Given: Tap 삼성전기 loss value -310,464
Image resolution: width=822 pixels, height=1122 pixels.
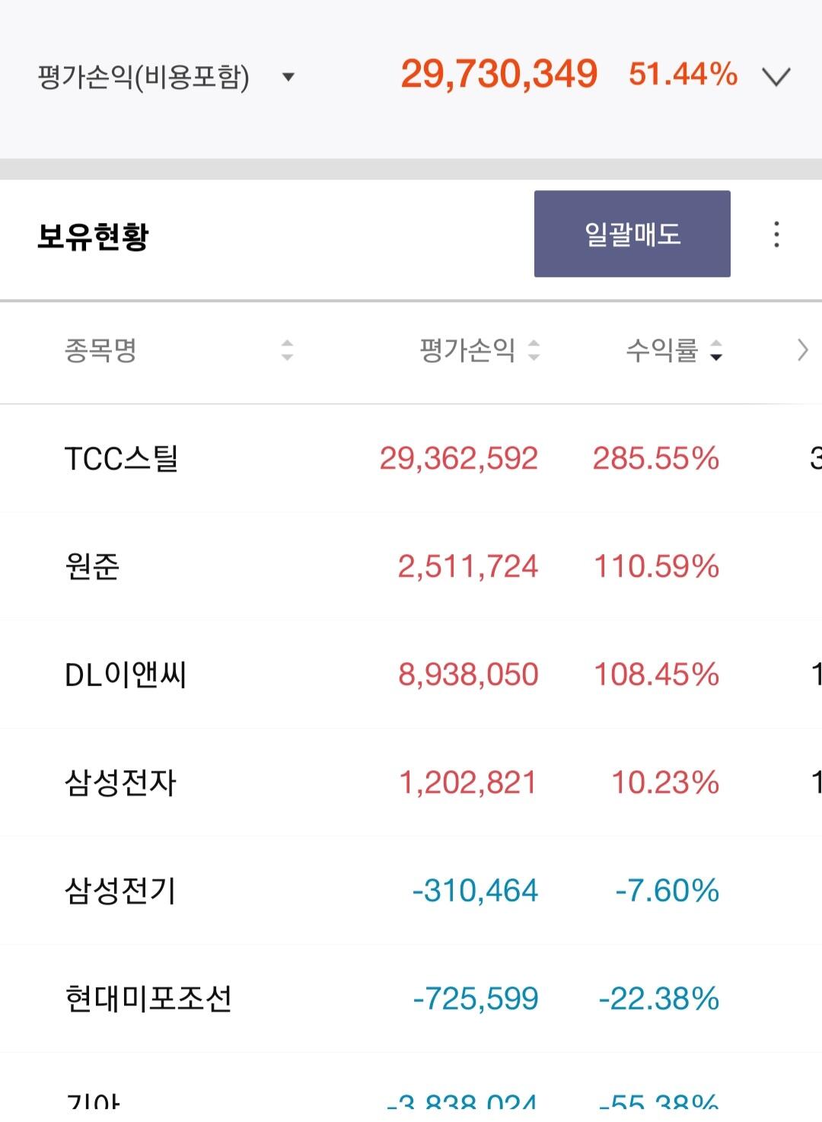Looking at the screenshot, I should point(475,891).
